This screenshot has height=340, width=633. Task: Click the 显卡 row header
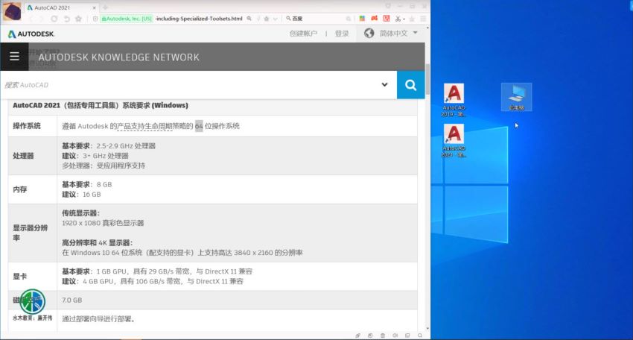(20, 277)
